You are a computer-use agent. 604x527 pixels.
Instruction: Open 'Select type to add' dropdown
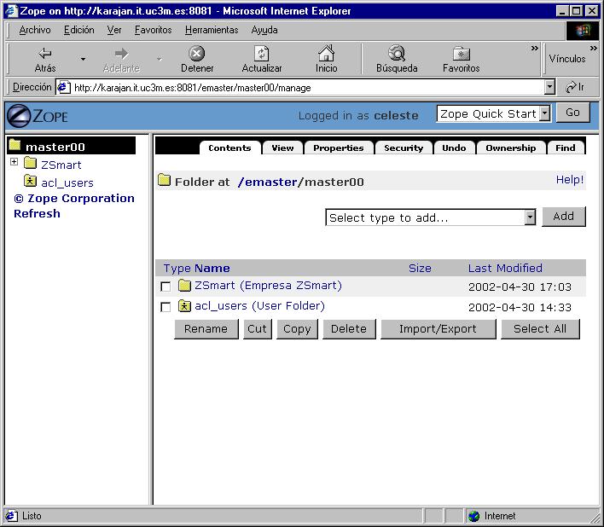(530, 217)
